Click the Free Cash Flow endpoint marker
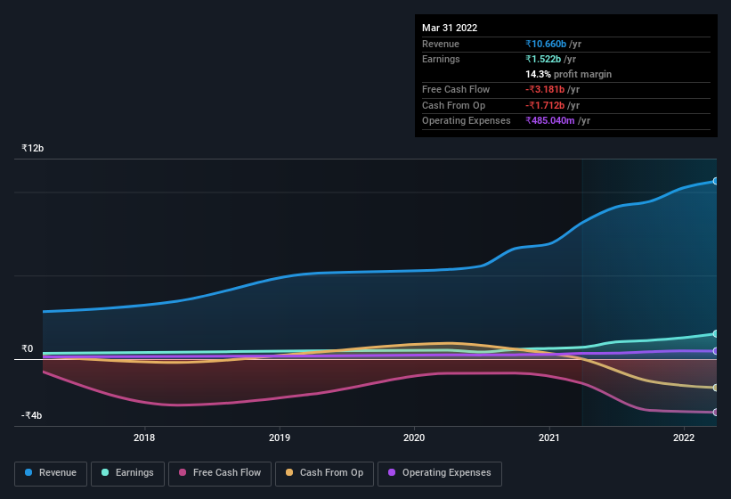This screenshot has height=499, width=731. click(716, 413)
